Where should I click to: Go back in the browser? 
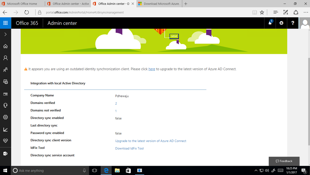click(x=5, y=12)
